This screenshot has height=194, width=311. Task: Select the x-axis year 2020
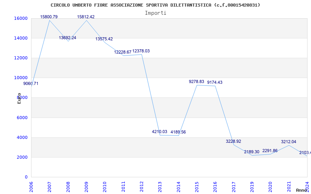pos(271,187)
